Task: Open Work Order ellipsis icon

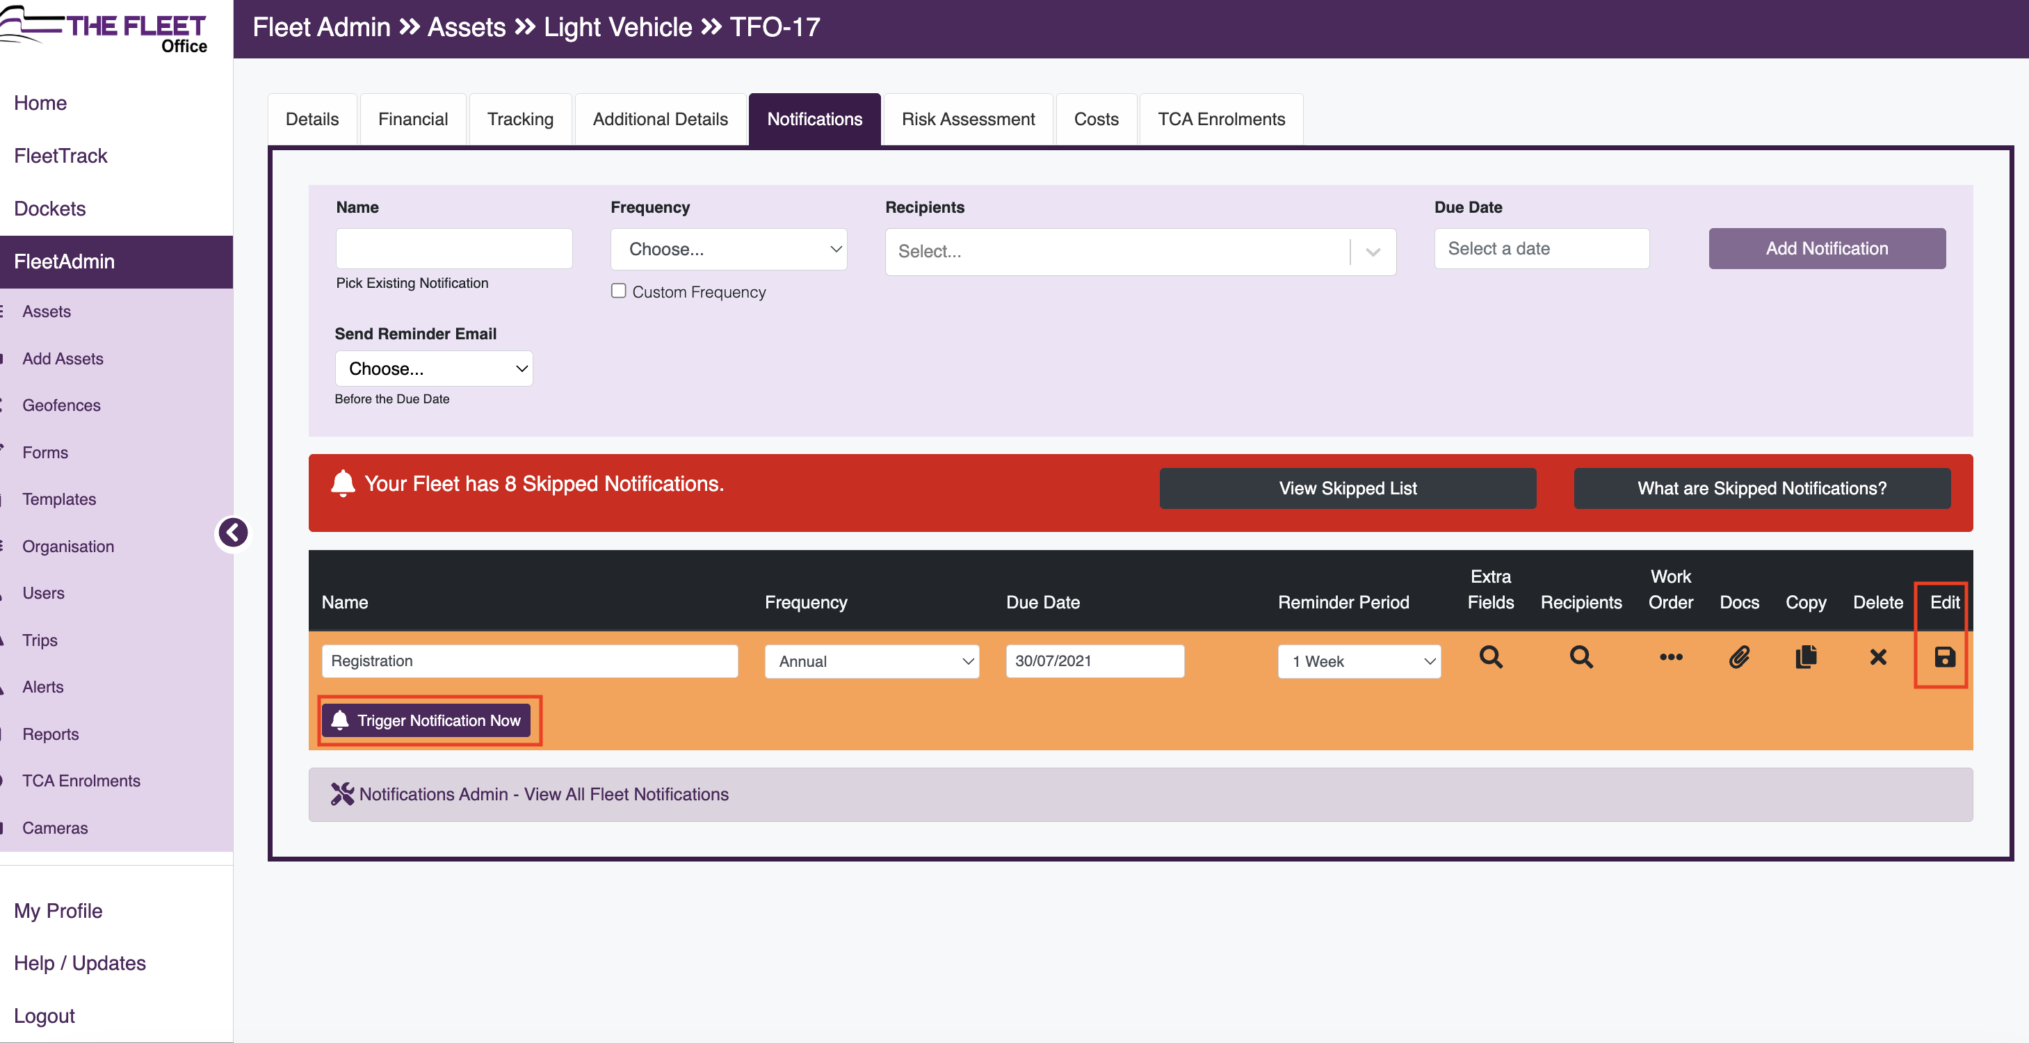Action: coord(1671,657)
